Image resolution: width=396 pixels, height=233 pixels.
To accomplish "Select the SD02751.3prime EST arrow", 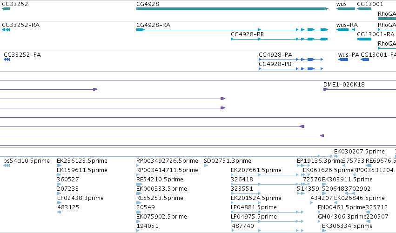I will point(206,166).
